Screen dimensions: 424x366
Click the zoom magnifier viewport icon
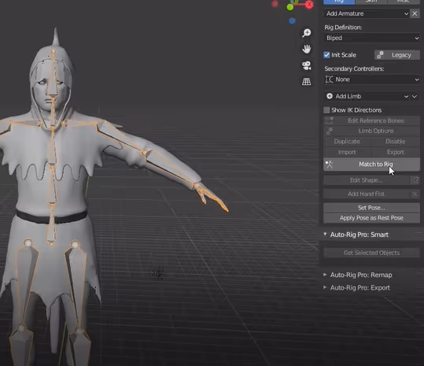click(306, 33)
